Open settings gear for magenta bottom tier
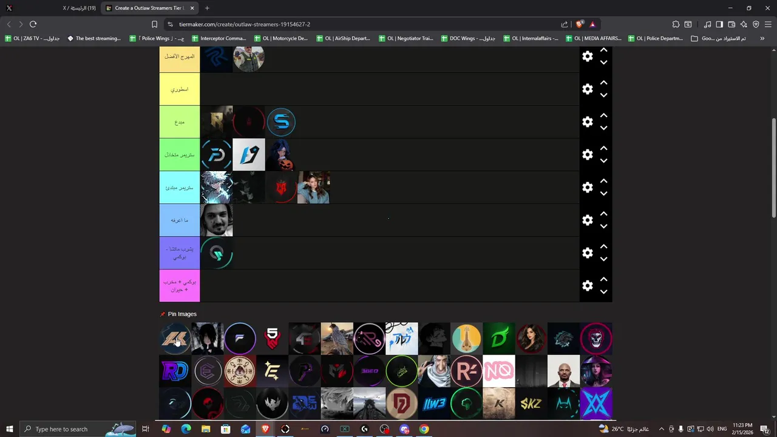The image size is (777, 437). 588,286
